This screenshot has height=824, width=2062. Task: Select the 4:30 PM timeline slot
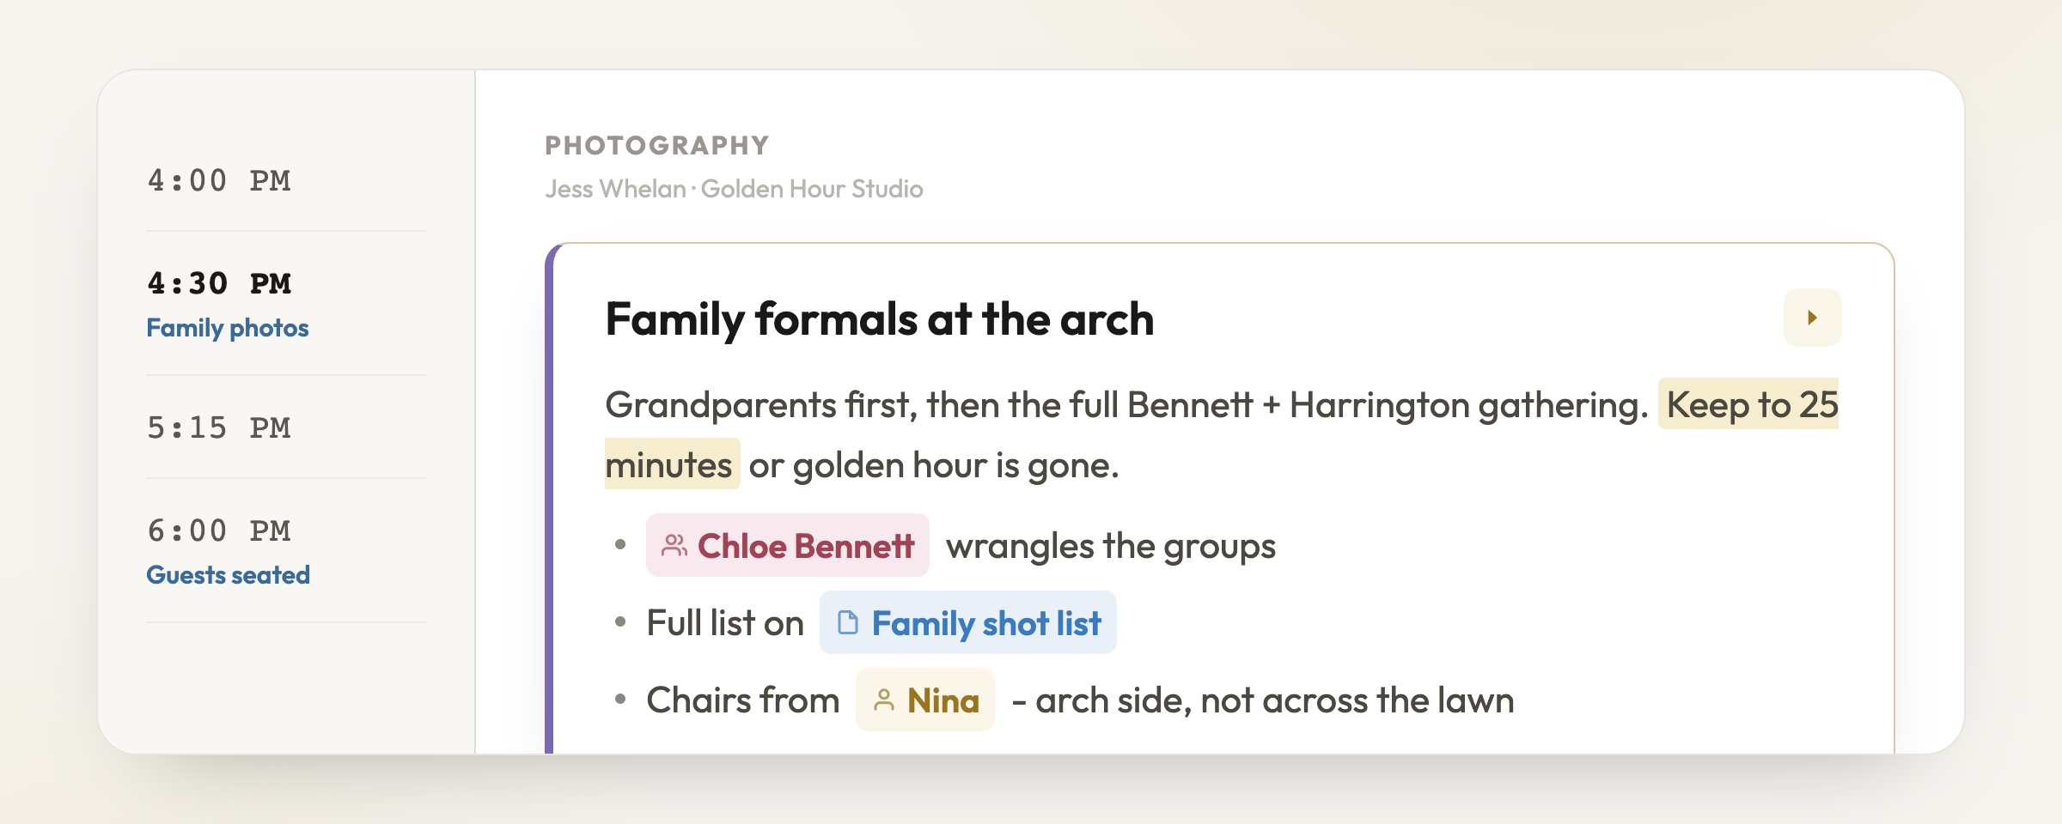pos(286,304)
